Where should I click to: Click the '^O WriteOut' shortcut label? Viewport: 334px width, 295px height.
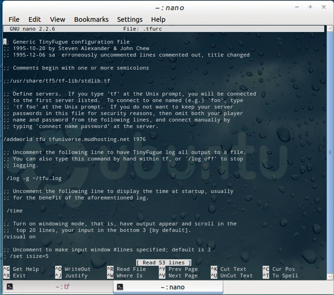(x=73, y=269)
